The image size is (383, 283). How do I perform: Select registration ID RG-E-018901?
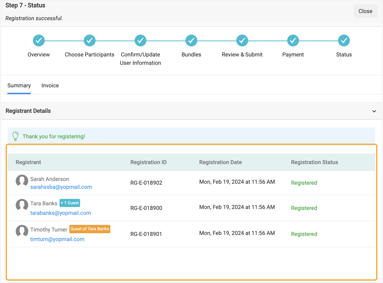pyautogui.click(x=146, y=234)
